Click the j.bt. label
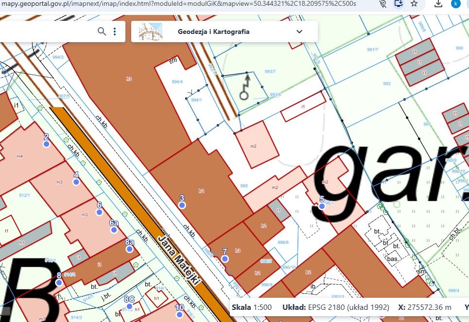 pos(106,296)
